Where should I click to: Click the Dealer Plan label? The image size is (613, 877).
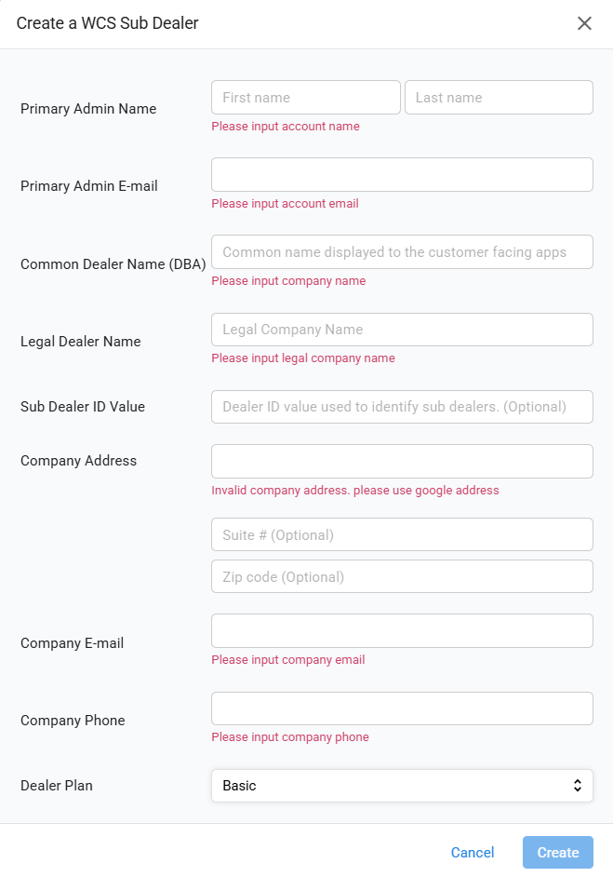(x=57, y=786)
